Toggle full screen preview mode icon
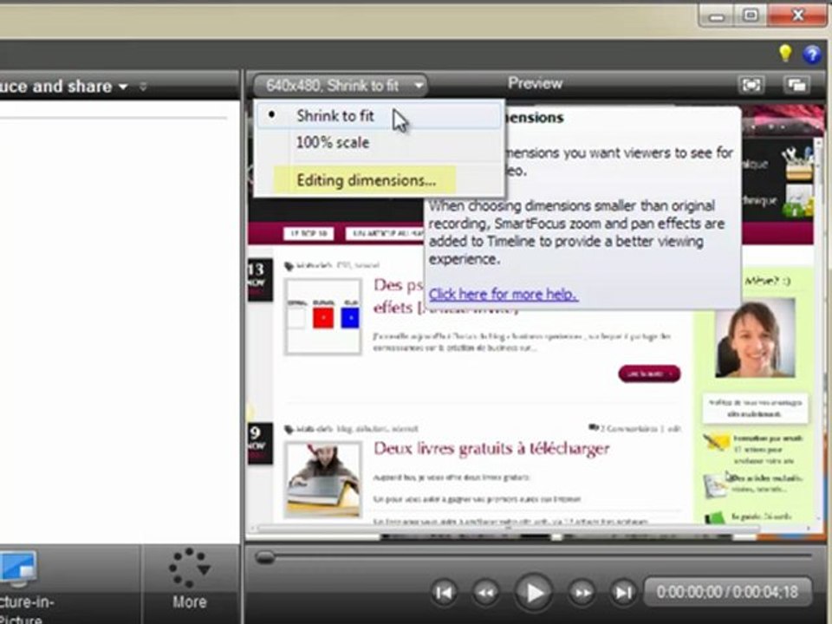The width and height of the screenshot is (832, 624). coord(751,85)
